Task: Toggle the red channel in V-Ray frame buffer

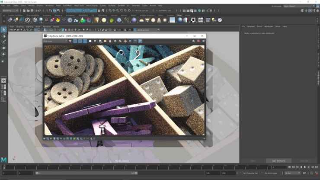Action: (x=75, y=41)
